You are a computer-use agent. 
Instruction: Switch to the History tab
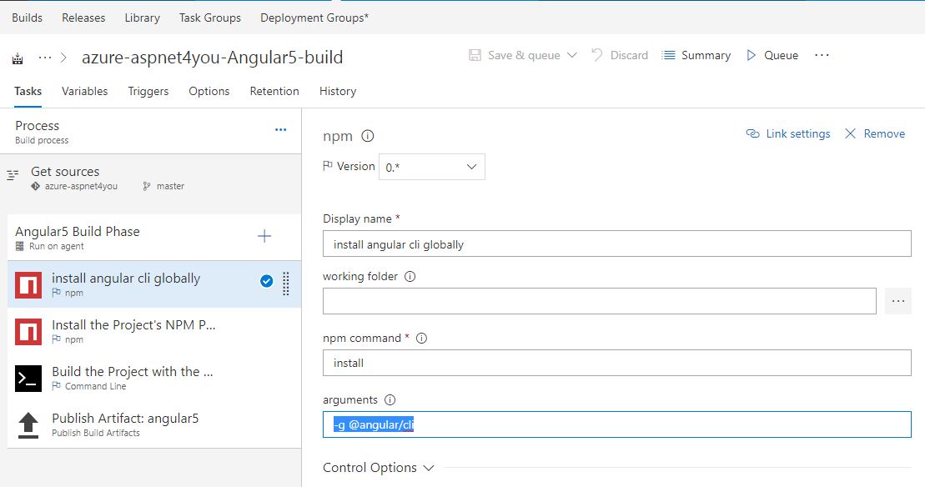pos(338,92)
